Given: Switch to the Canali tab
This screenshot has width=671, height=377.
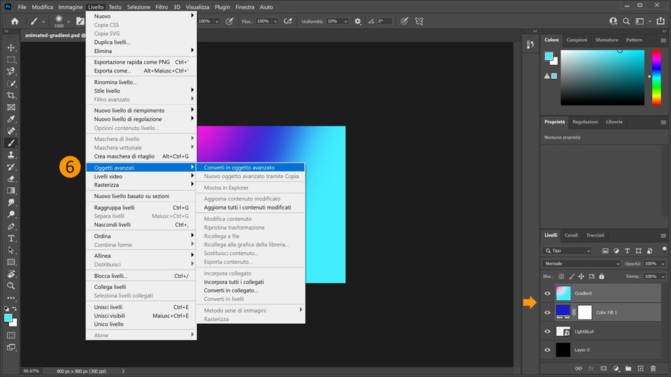Looking at the screenshot, I should click(571, 235).
